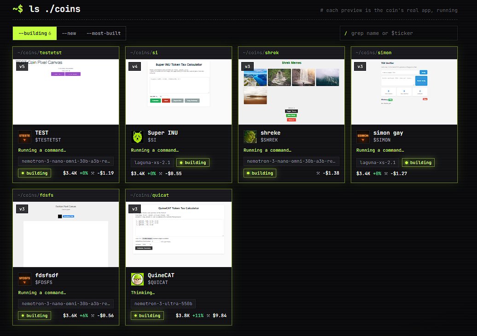This screenshot has height=336, width=477.
Task: Switch to the --new tab
Action: [69, 33]
